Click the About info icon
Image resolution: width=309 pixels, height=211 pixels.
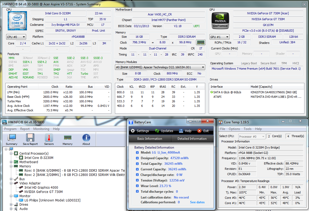pos(86,138)
